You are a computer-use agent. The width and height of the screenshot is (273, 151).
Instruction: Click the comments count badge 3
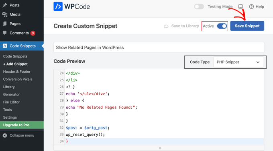pos(33,33)
